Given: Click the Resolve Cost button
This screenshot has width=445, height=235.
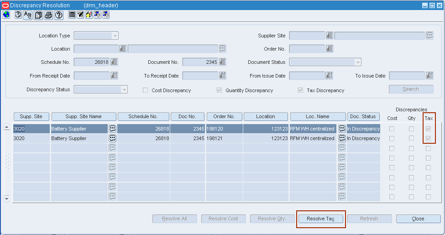Looking at the screenshot, I should 223,219.
